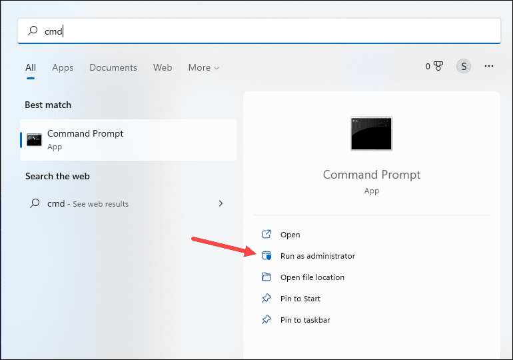Click cmd - See web results
Image resolution: width=513 pixels, height=360 pixels.
pyautogui.click(x=88, y=203)
